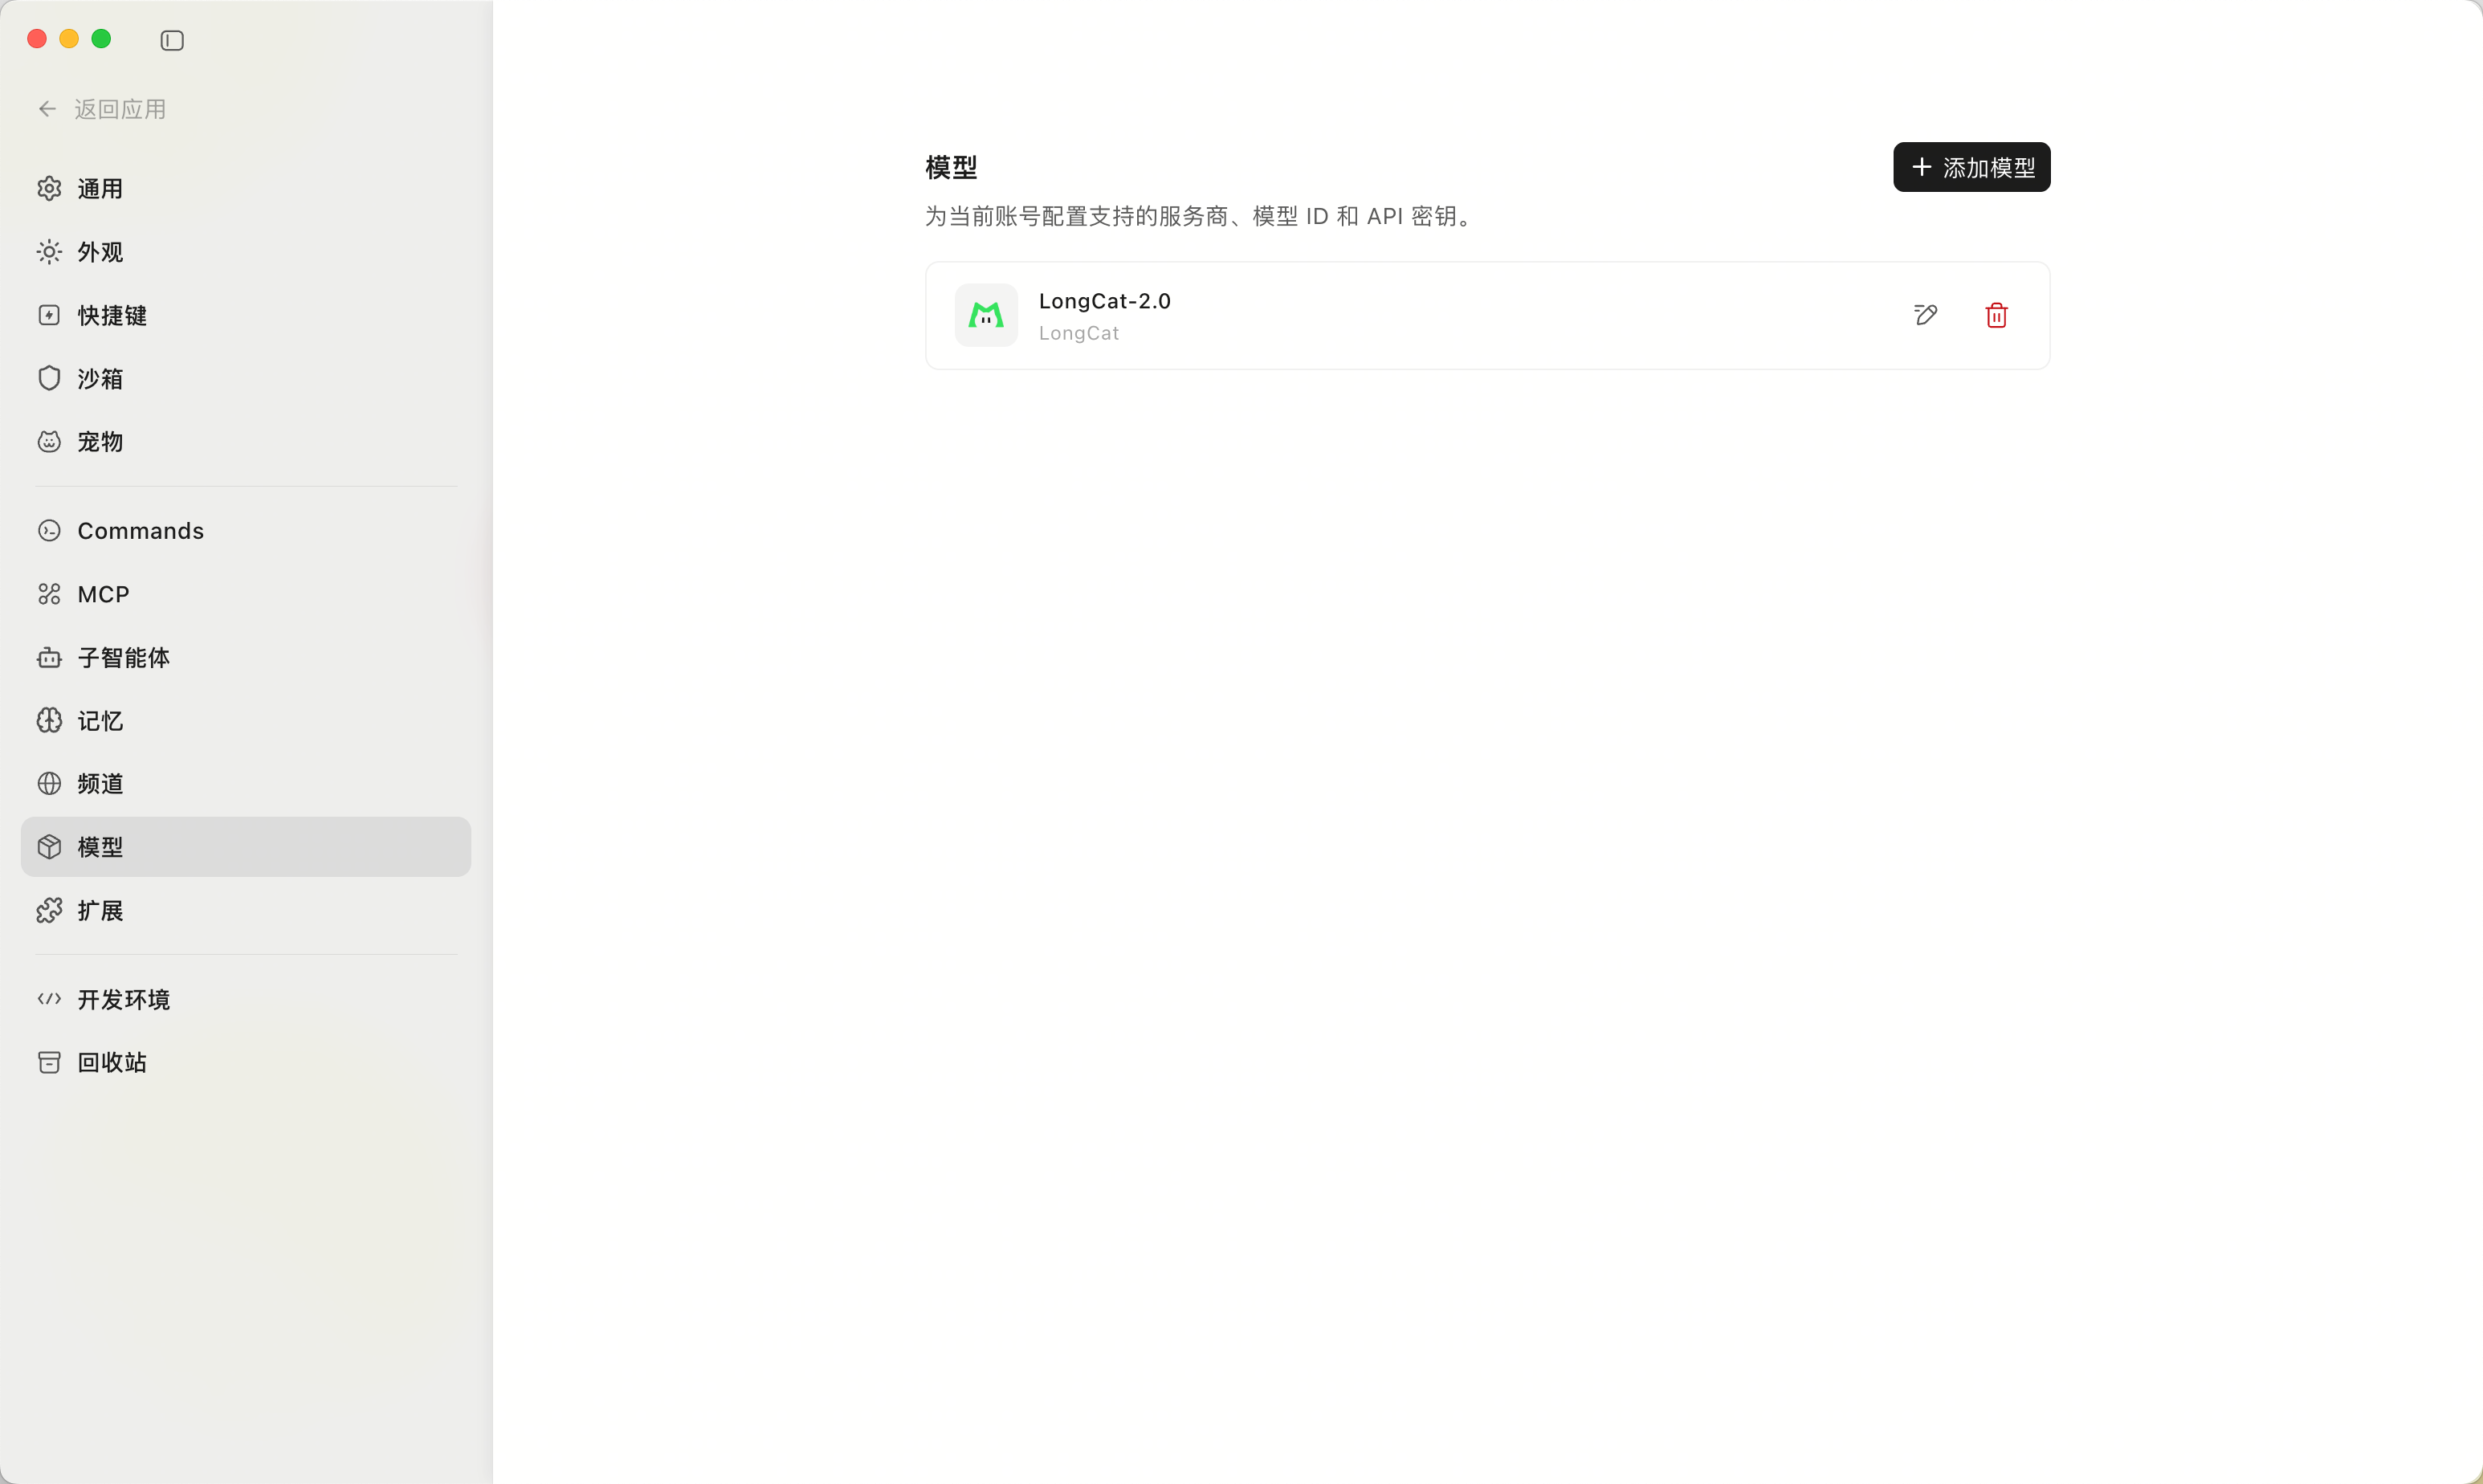The height and width of the screenshot is (1484, 2483).
Task: Click the 添加模型 add model button
Action: click(x=1971, y=167)
